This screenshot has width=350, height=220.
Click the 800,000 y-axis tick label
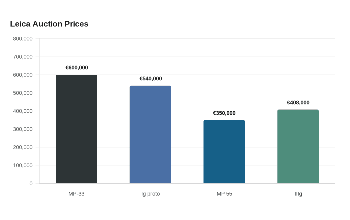point(23,39)
